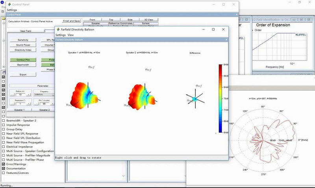Click the dB color scale bar
This screenshot has height=188, width=315.
coord(220,99)
